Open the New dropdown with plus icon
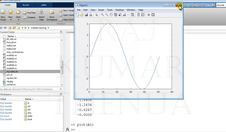The image size is (226, 132). pos(10,15)
